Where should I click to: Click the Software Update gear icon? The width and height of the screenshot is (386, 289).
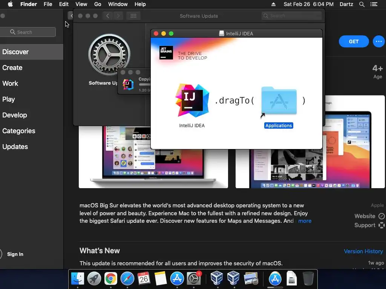(x=109, y=55)
